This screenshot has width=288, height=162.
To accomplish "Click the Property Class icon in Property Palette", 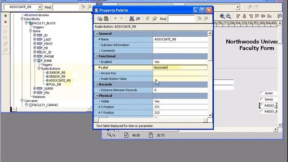I will tap(132, 18).
